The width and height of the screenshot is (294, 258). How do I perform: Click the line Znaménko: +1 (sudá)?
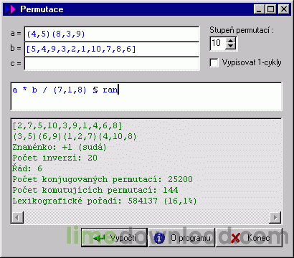[x=60, y=147]
